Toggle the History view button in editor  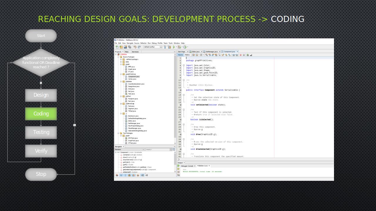pos(187,55)
